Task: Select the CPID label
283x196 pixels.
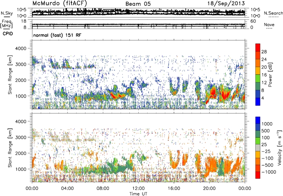Action: (8, 34)
